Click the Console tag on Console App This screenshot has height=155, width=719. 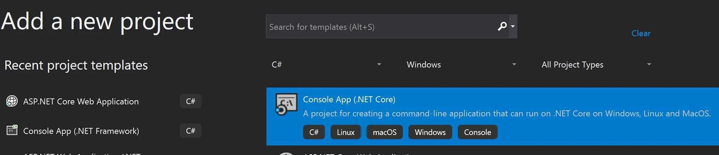click(477, 132)
